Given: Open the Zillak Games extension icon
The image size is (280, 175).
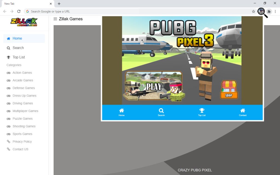Looking at the screenshot, I should [x=261, y=11].
